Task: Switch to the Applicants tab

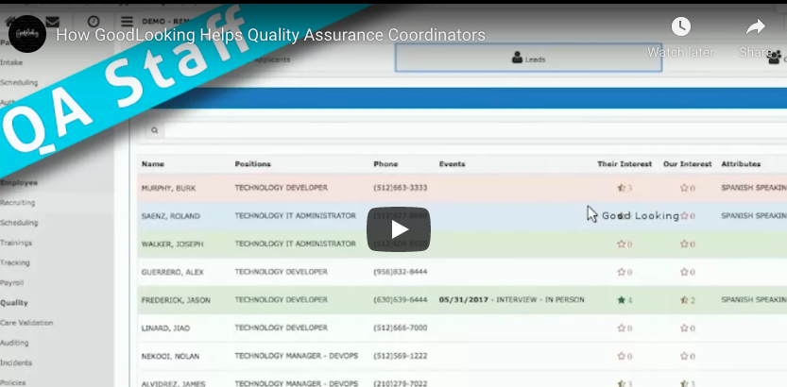Action: click(272, 59)
